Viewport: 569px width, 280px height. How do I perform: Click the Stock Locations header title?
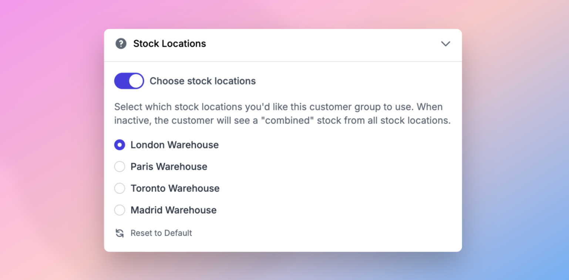click(170, 44)
